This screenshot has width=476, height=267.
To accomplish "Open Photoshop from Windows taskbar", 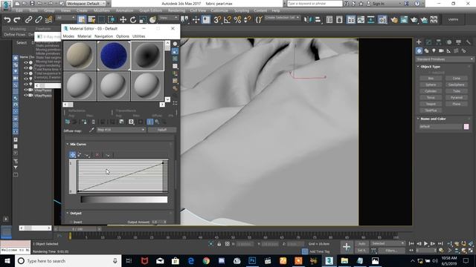I will [x=252, y=260].
